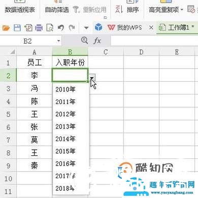
Task: Select column A header
Action: [35, 52]
